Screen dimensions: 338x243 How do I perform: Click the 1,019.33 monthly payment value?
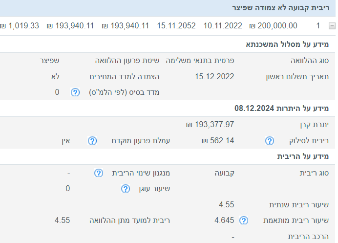pyautogui.click(x=20, y=26)
